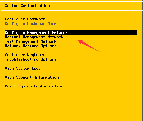
Task: Click the System Customization panel title
Action: [27, 6]
